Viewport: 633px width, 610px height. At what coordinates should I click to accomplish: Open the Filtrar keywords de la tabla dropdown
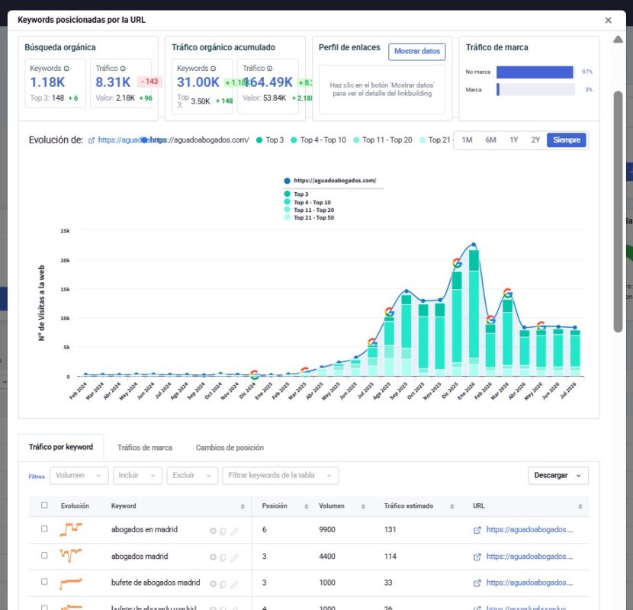pos(280,476)
